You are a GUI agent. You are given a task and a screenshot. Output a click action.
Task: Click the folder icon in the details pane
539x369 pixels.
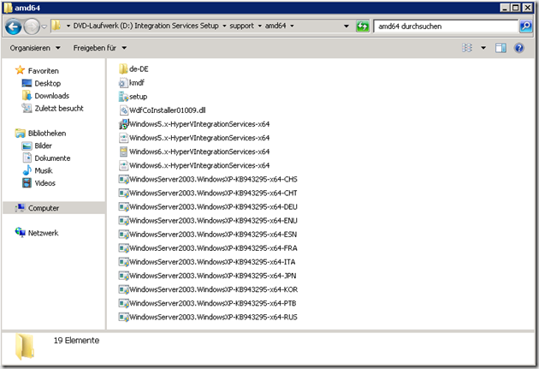point(25,347)
